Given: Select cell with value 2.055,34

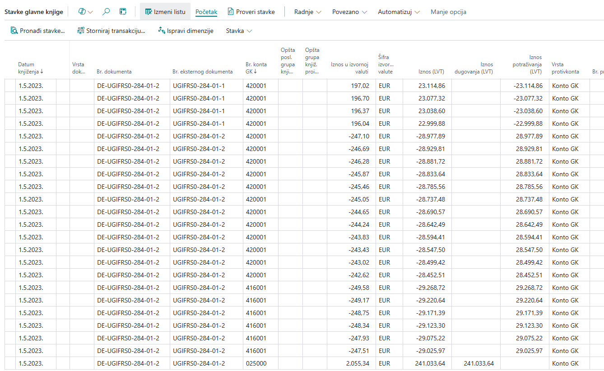Looking at the screenshot, I should click(351, 363).
